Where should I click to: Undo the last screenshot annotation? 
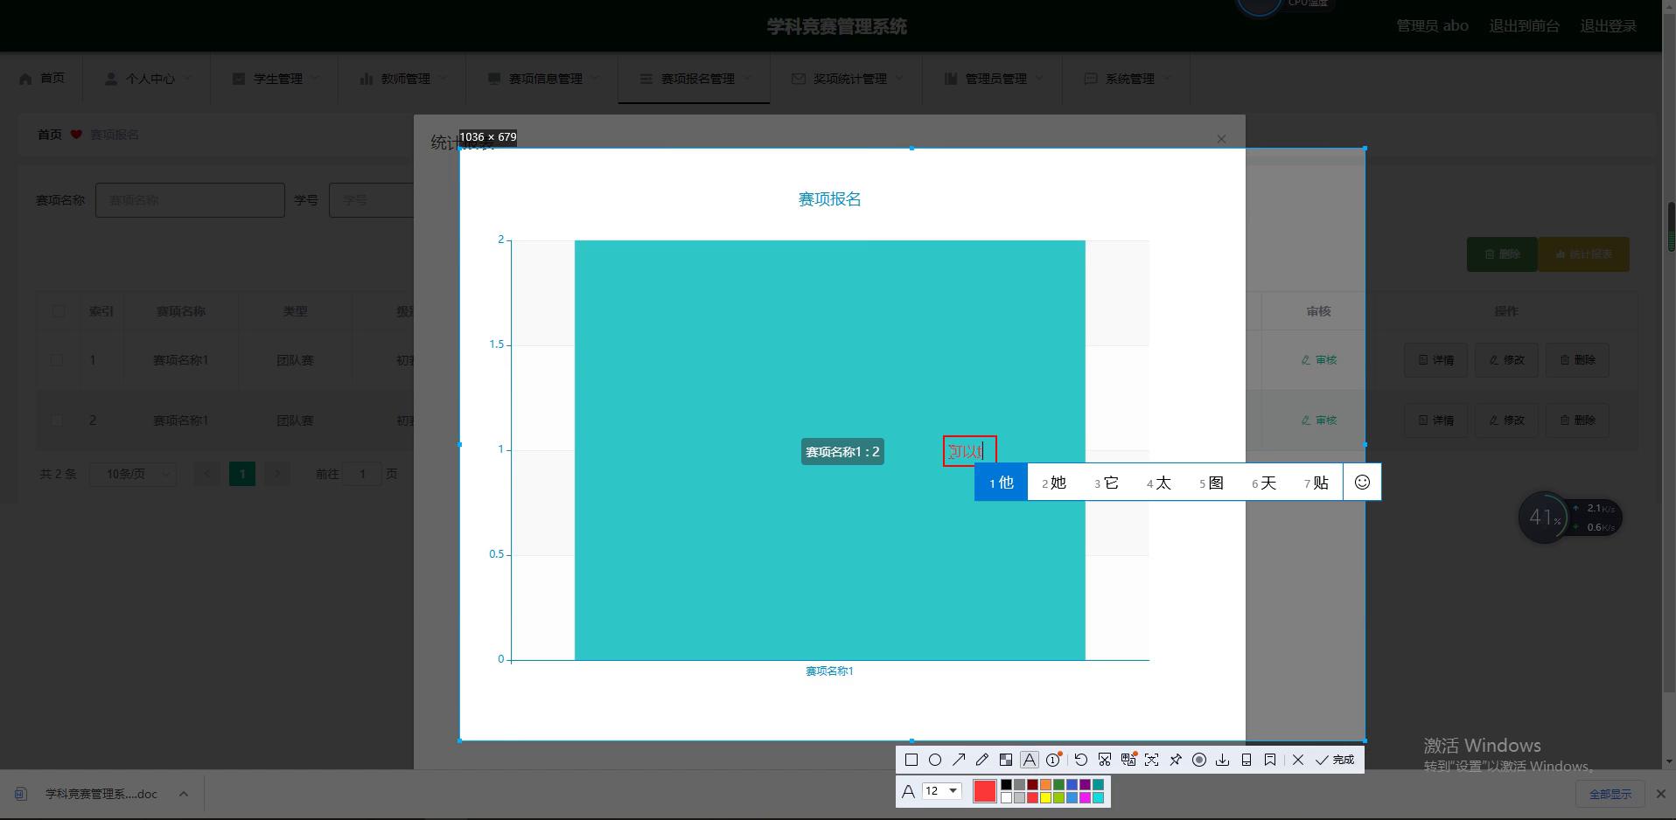[x=1081, y=760]
